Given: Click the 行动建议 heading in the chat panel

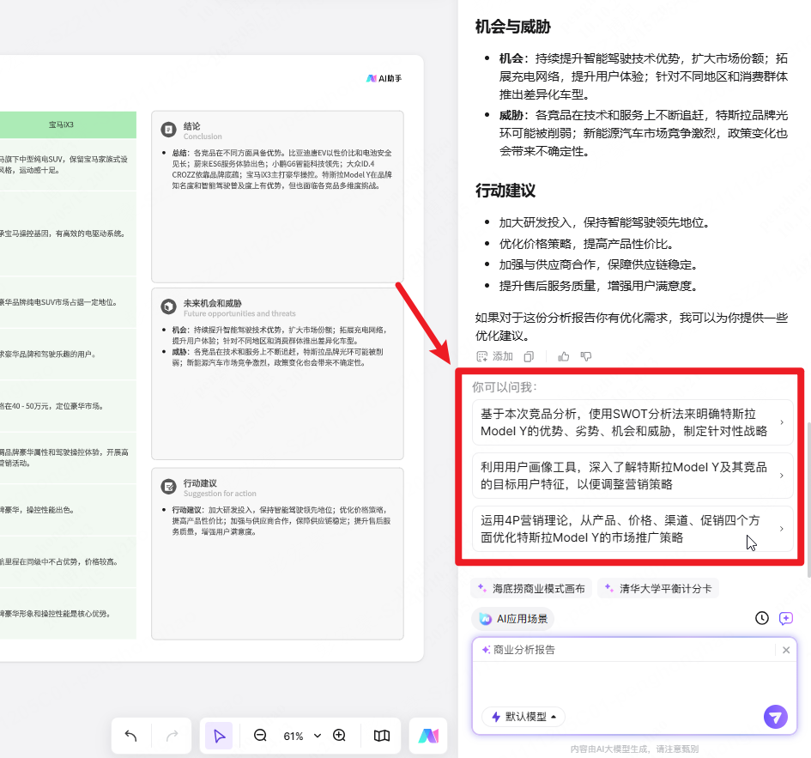Looking at the screenshot, I should pos(505,191).
